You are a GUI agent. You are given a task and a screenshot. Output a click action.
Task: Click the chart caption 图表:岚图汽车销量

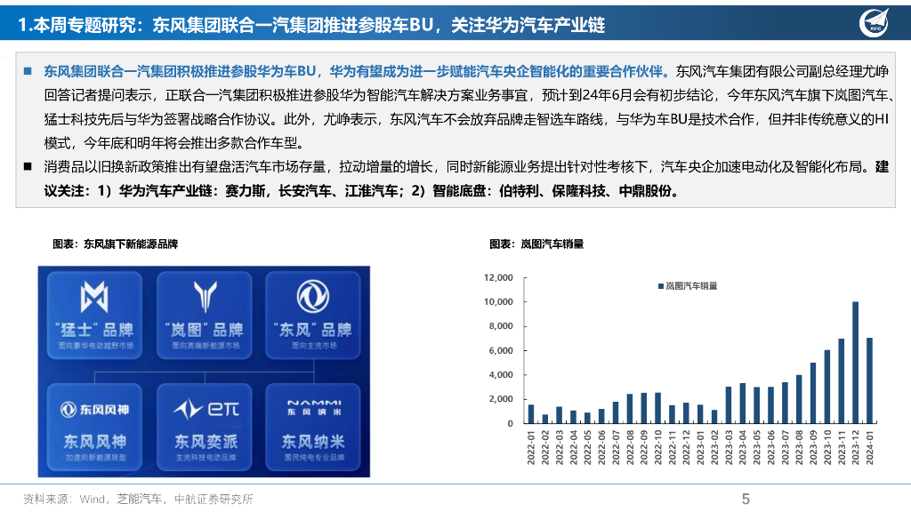[536, 244]
